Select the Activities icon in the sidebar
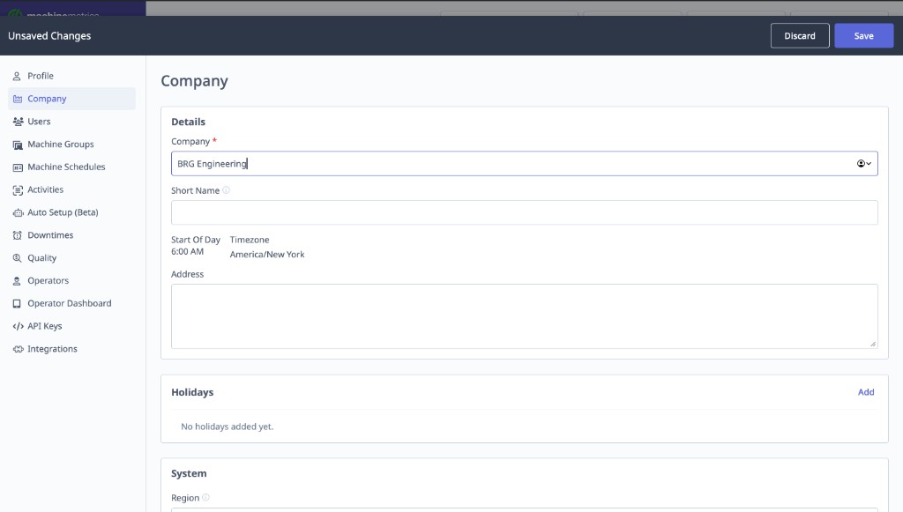 [16, 189]
